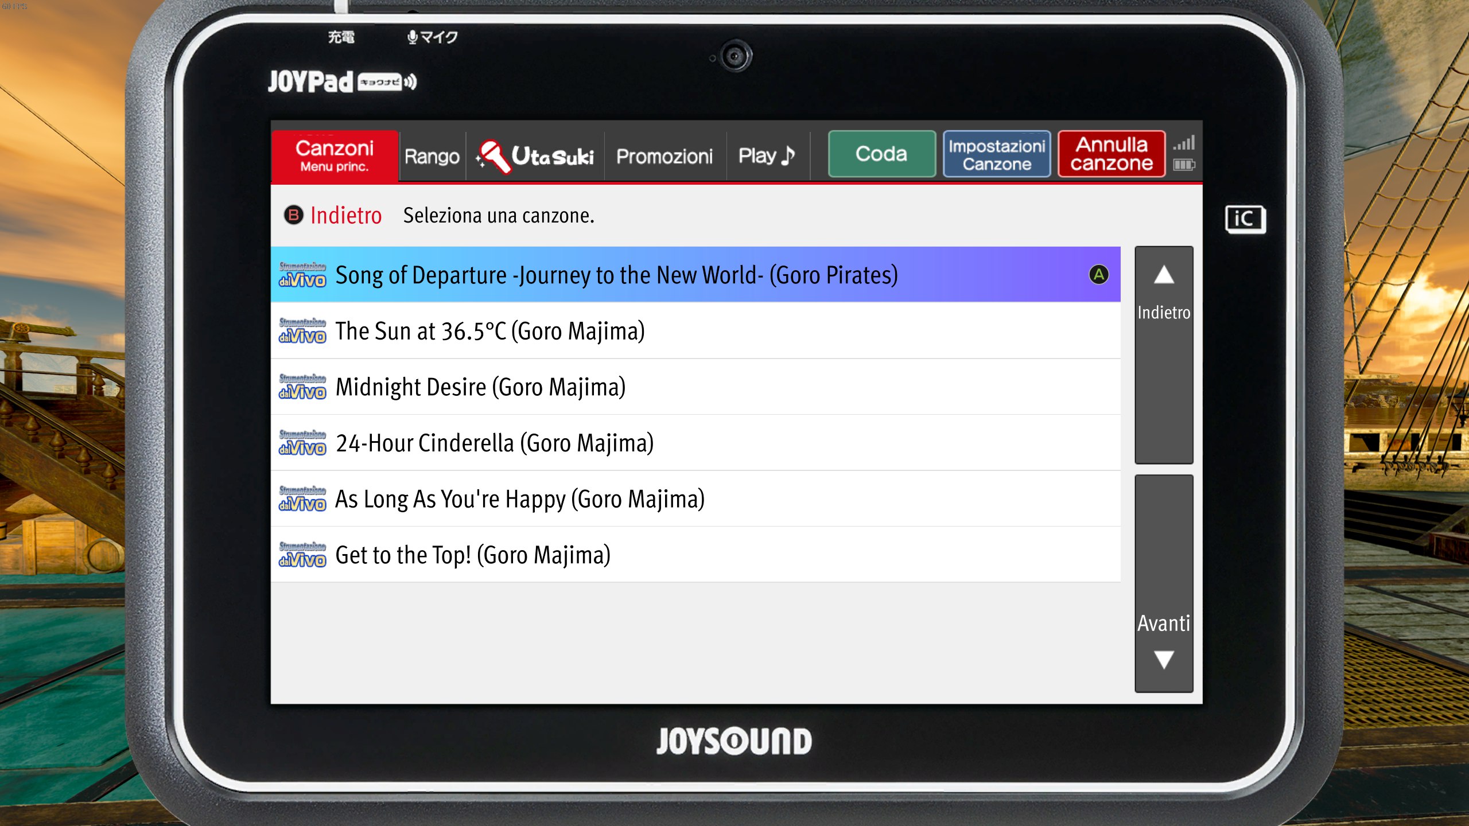The width and height of the screenshot is (1469, 826).
Task: Choose Midnight Desire (Goro Majima)
Action: coord(695,387)
